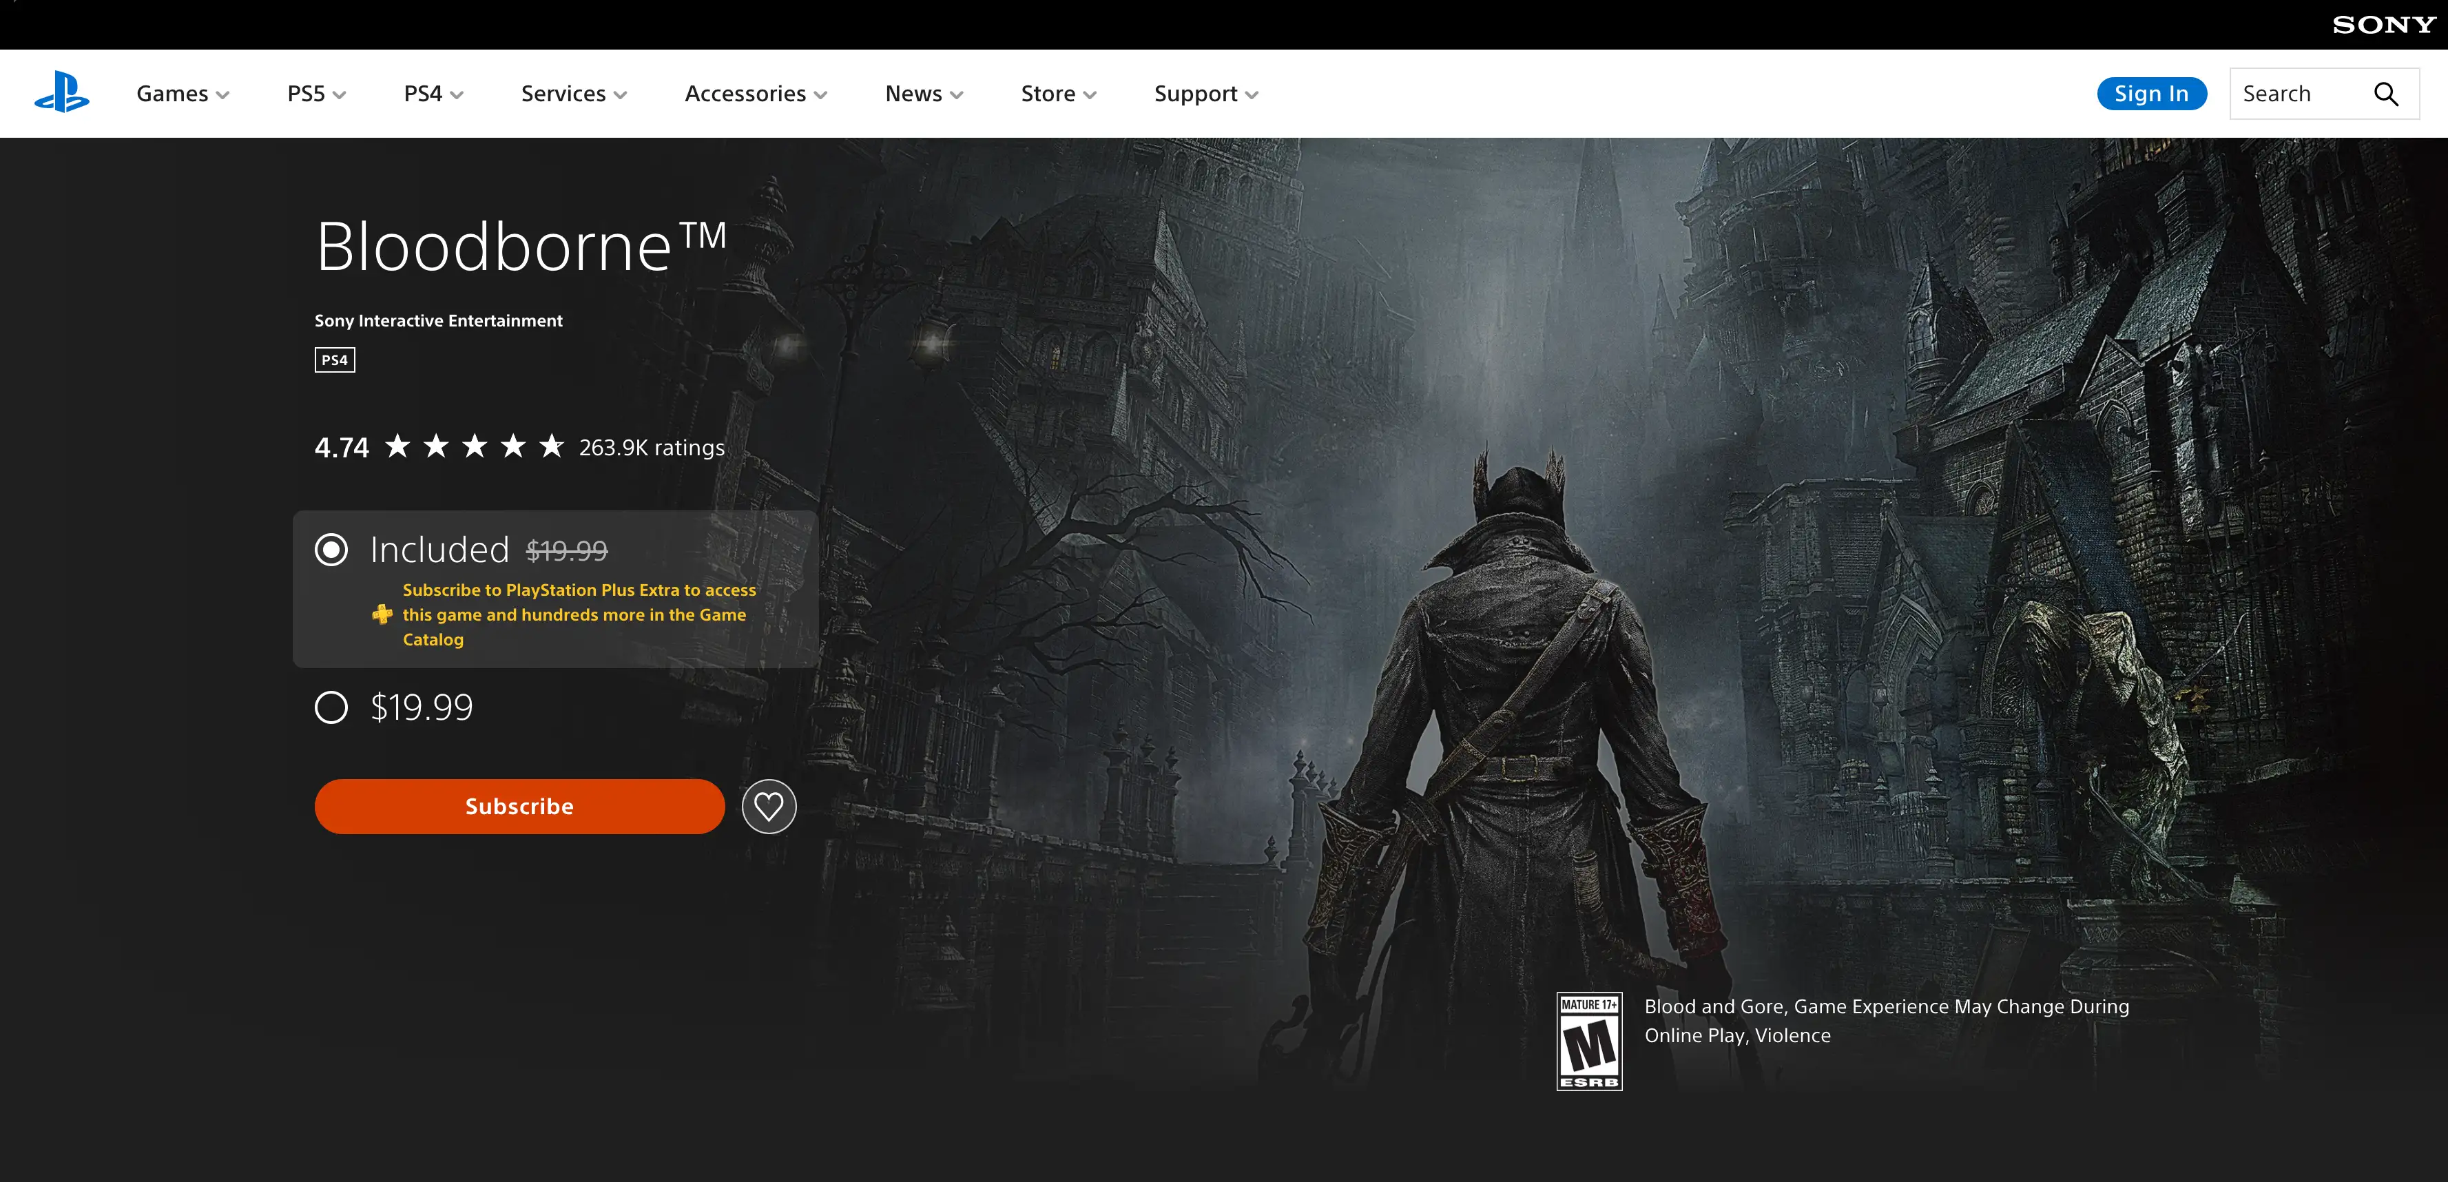Click Sony Interactive Entertainment publisher name
This screenshot has height=1182, width=2448.
(x=438, y=321)
